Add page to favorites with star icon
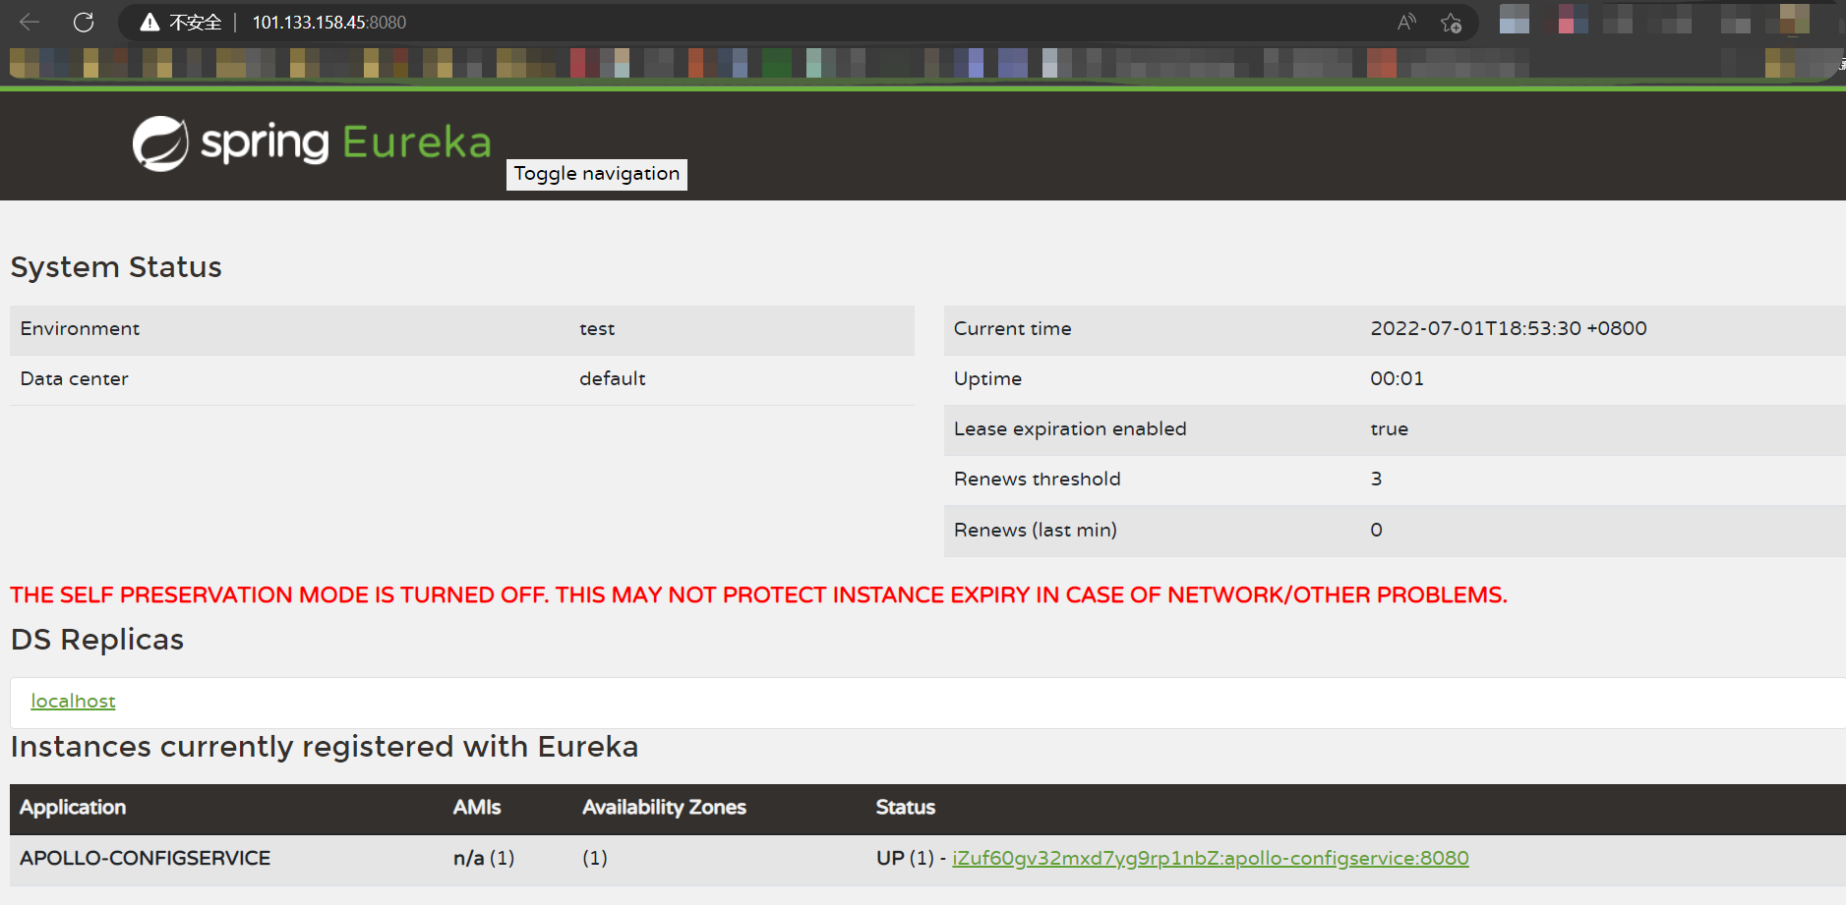Image resolution: width=1846 pixels, height=905 pixels. [1451, 23]
